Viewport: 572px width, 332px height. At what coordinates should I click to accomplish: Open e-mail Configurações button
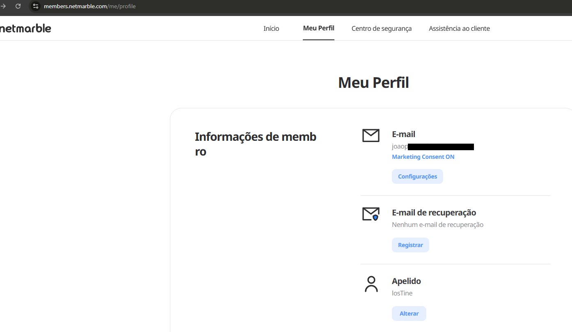tap(417, 176)
